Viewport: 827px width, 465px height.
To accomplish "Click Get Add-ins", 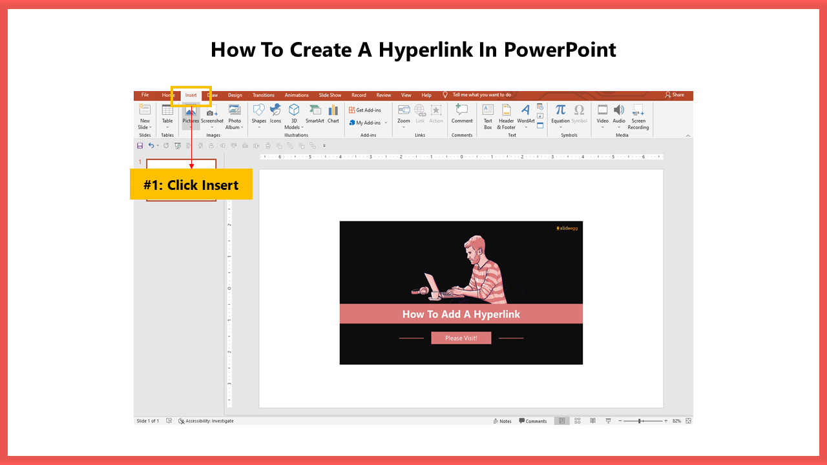I will (x=365, y=110).
